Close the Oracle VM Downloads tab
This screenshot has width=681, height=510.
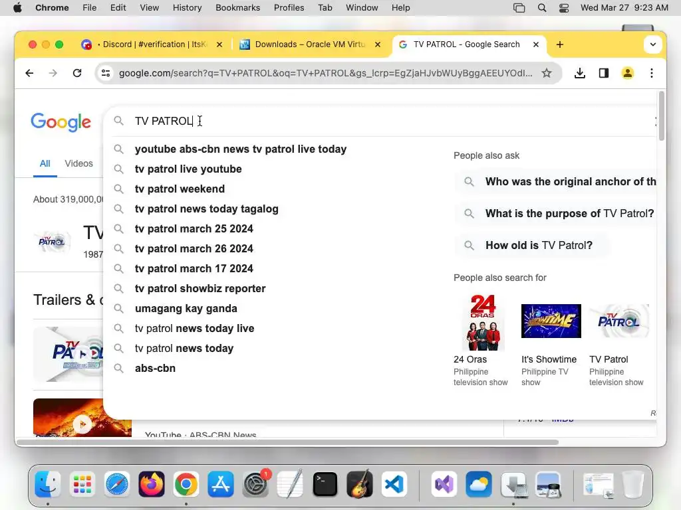click(x=378, y=44)
